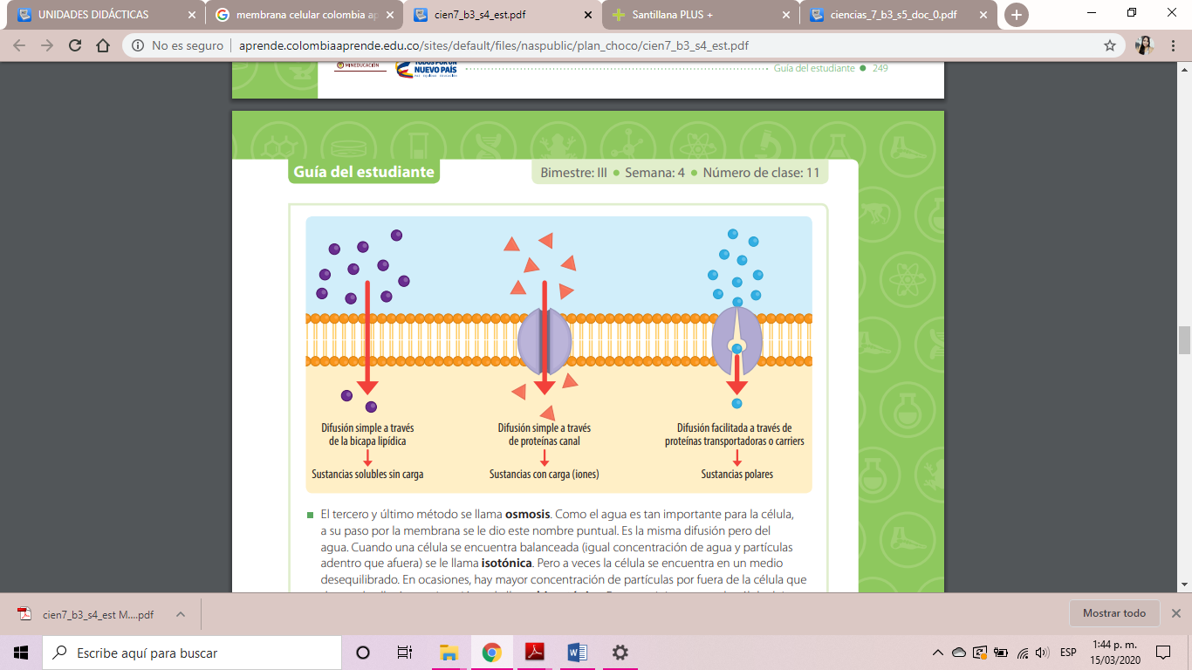Go back to previous page
Image resolution: width=1192 pixels, height=670 pixels.
point(19,45)
